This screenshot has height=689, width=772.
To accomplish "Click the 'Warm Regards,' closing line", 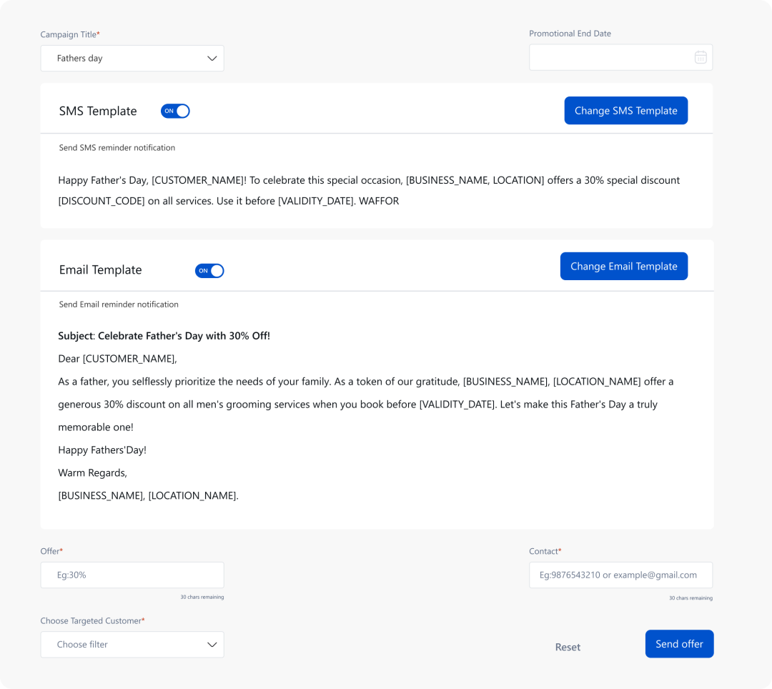I will 93,473.
